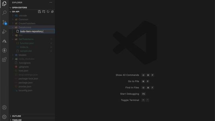Open the Search view
The image size is (215, 121).
pyautogui.click(x=4, y=13)
